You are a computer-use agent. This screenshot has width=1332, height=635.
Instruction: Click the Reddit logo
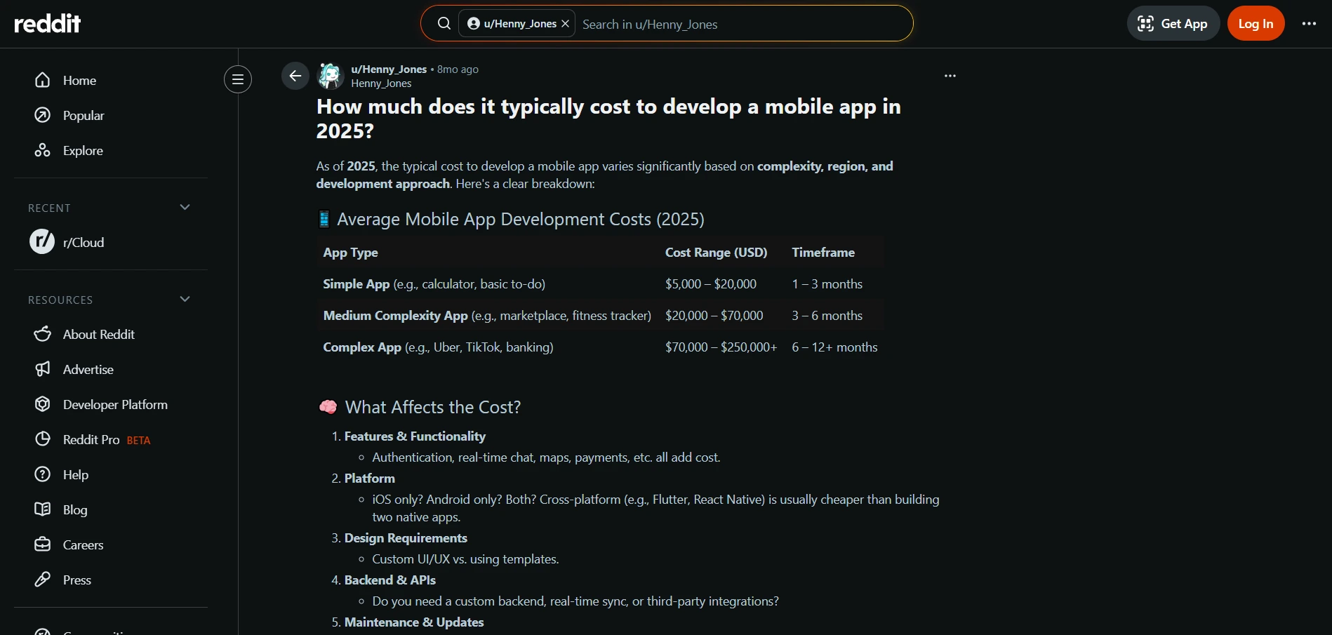pyautogui.click(x=48, y=24)
